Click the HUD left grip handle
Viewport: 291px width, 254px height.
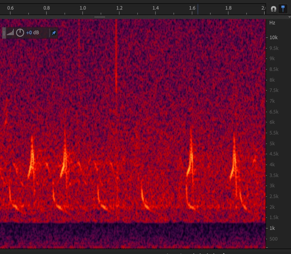tap(4, 33)
